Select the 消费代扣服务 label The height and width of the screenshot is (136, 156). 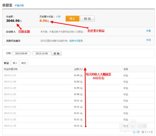[13, 41]
